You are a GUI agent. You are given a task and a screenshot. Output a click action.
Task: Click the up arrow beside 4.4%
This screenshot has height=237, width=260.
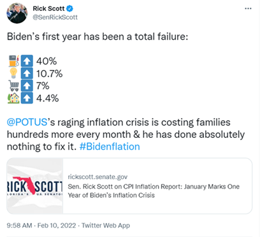click(27, 98)
